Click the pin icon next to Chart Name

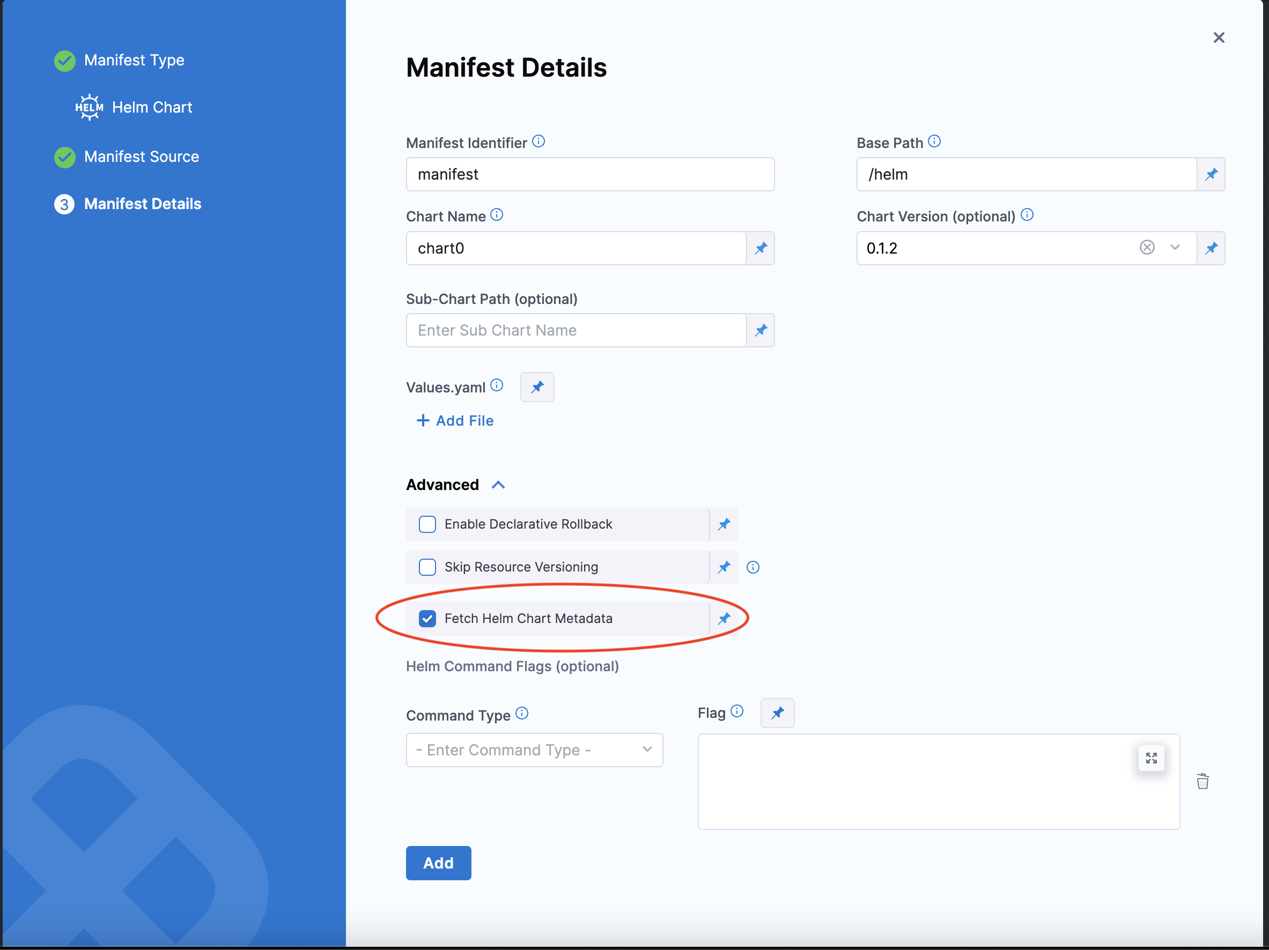coord(760,248)
